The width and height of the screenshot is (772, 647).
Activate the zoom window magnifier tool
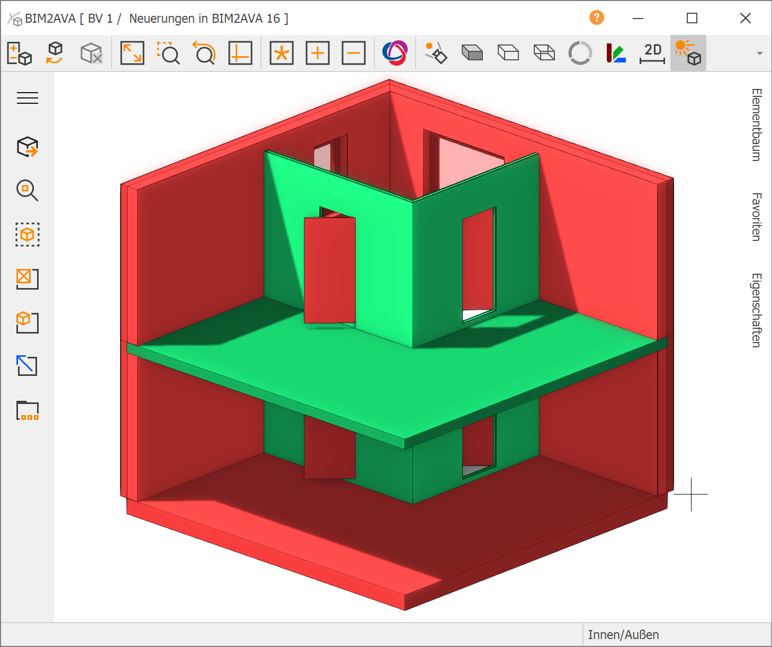click(168, 53)
